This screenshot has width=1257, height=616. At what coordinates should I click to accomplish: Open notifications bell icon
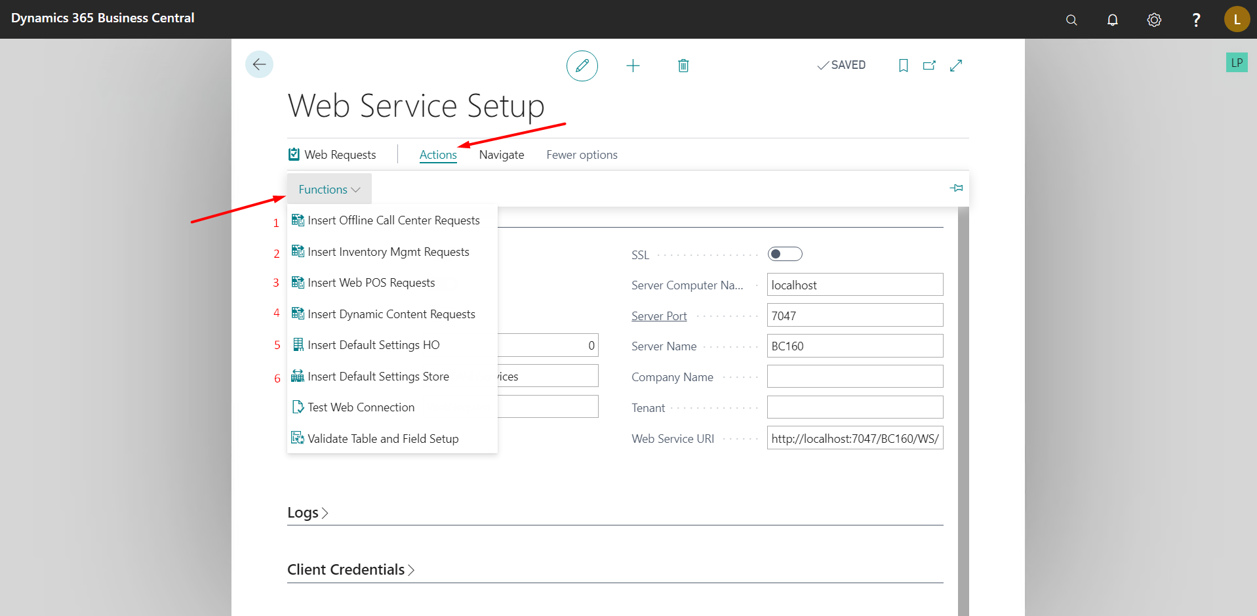point(1113,20)
